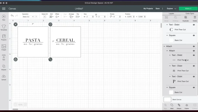Hide the Text - Didot n layer

click(x=194, y=66)
